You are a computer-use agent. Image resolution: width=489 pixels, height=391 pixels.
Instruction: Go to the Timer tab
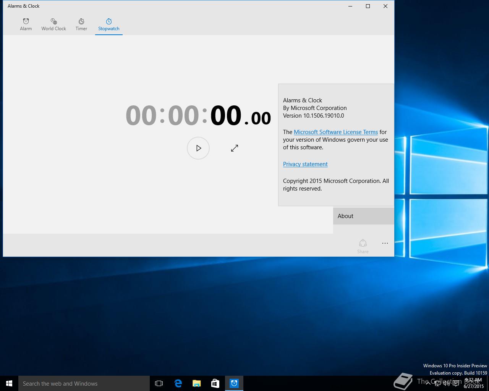click(81, 25)
